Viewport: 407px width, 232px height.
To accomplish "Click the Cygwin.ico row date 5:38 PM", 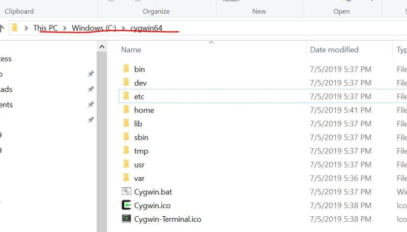I will click(340, 205).
